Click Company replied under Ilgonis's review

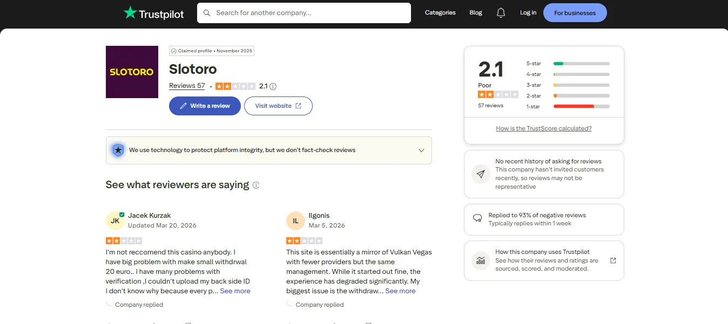click(320, 305)
